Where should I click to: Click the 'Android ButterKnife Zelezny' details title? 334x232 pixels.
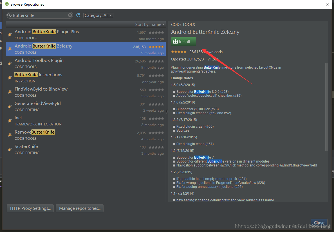pos(205,32)
